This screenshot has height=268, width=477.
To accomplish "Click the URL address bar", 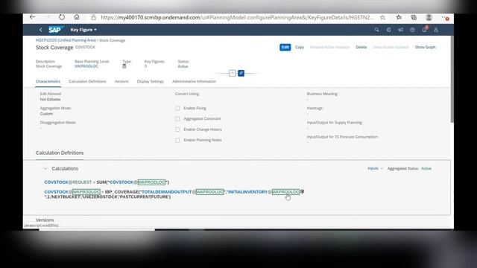I will pos(237,18).
